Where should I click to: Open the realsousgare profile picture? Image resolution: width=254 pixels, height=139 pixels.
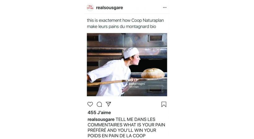[x=90, y=7]
